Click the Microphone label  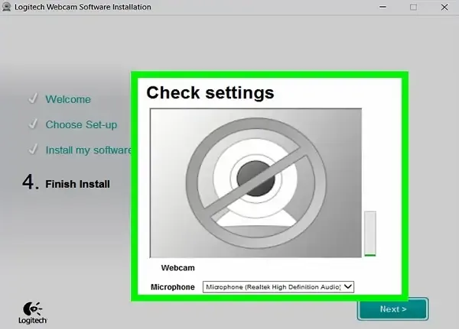[173, 287]
